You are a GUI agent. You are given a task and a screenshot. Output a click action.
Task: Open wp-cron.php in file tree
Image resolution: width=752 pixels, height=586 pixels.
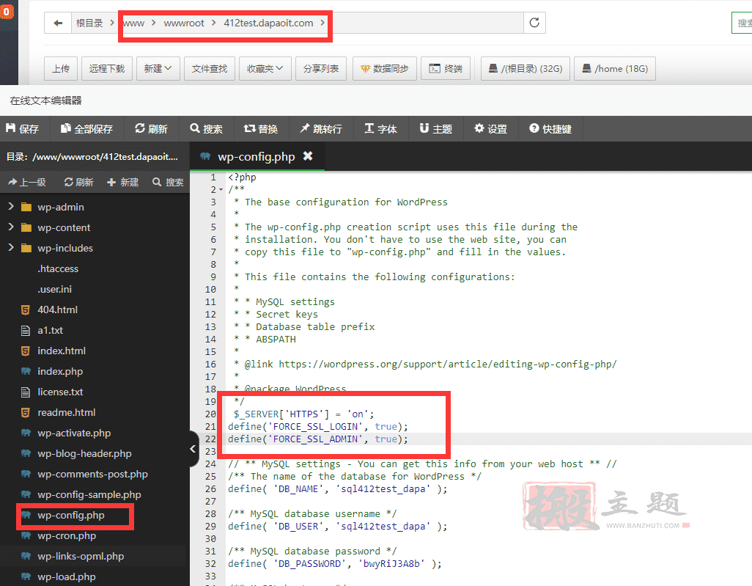pos(67,535)
